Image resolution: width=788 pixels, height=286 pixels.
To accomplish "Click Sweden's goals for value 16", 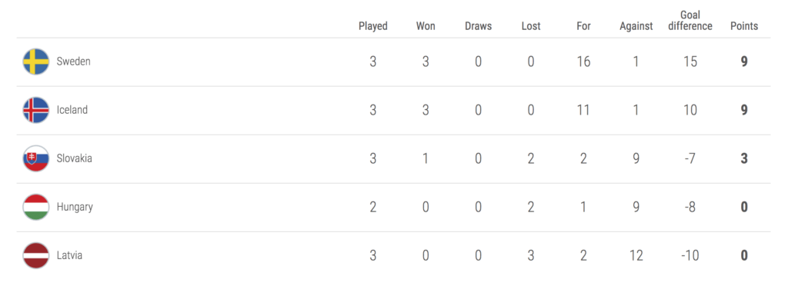I will pos(583,62).
